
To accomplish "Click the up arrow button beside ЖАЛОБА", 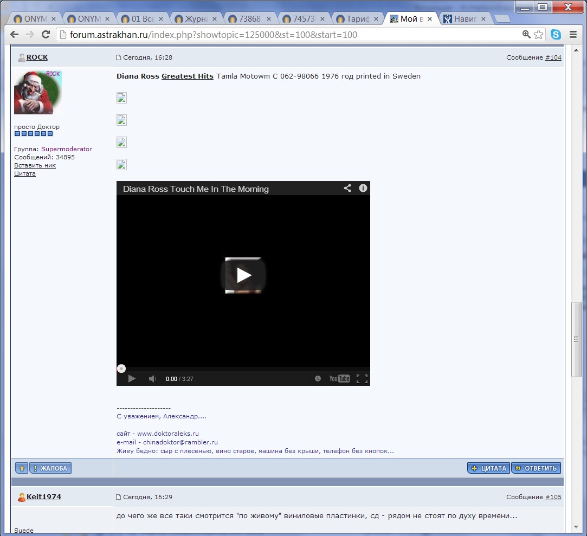I will pos(22,468).
